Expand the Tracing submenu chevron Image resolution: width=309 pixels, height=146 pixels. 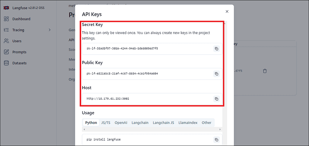(x=49, y=30)
